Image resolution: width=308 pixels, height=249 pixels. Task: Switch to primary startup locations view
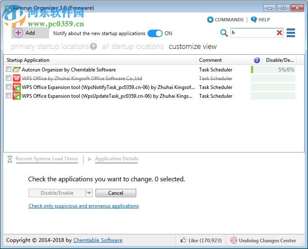50,46
